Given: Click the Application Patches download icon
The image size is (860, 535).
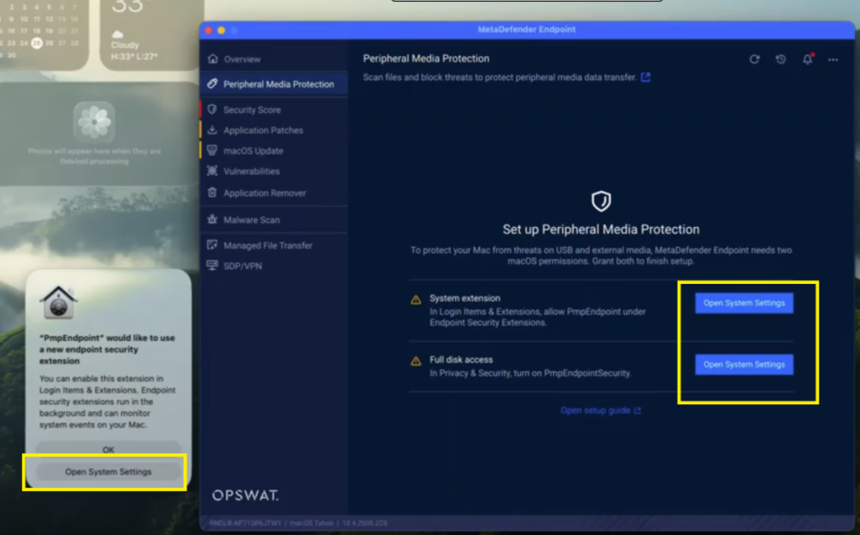Looking at the screenshot, I should (x=212, y=130).
